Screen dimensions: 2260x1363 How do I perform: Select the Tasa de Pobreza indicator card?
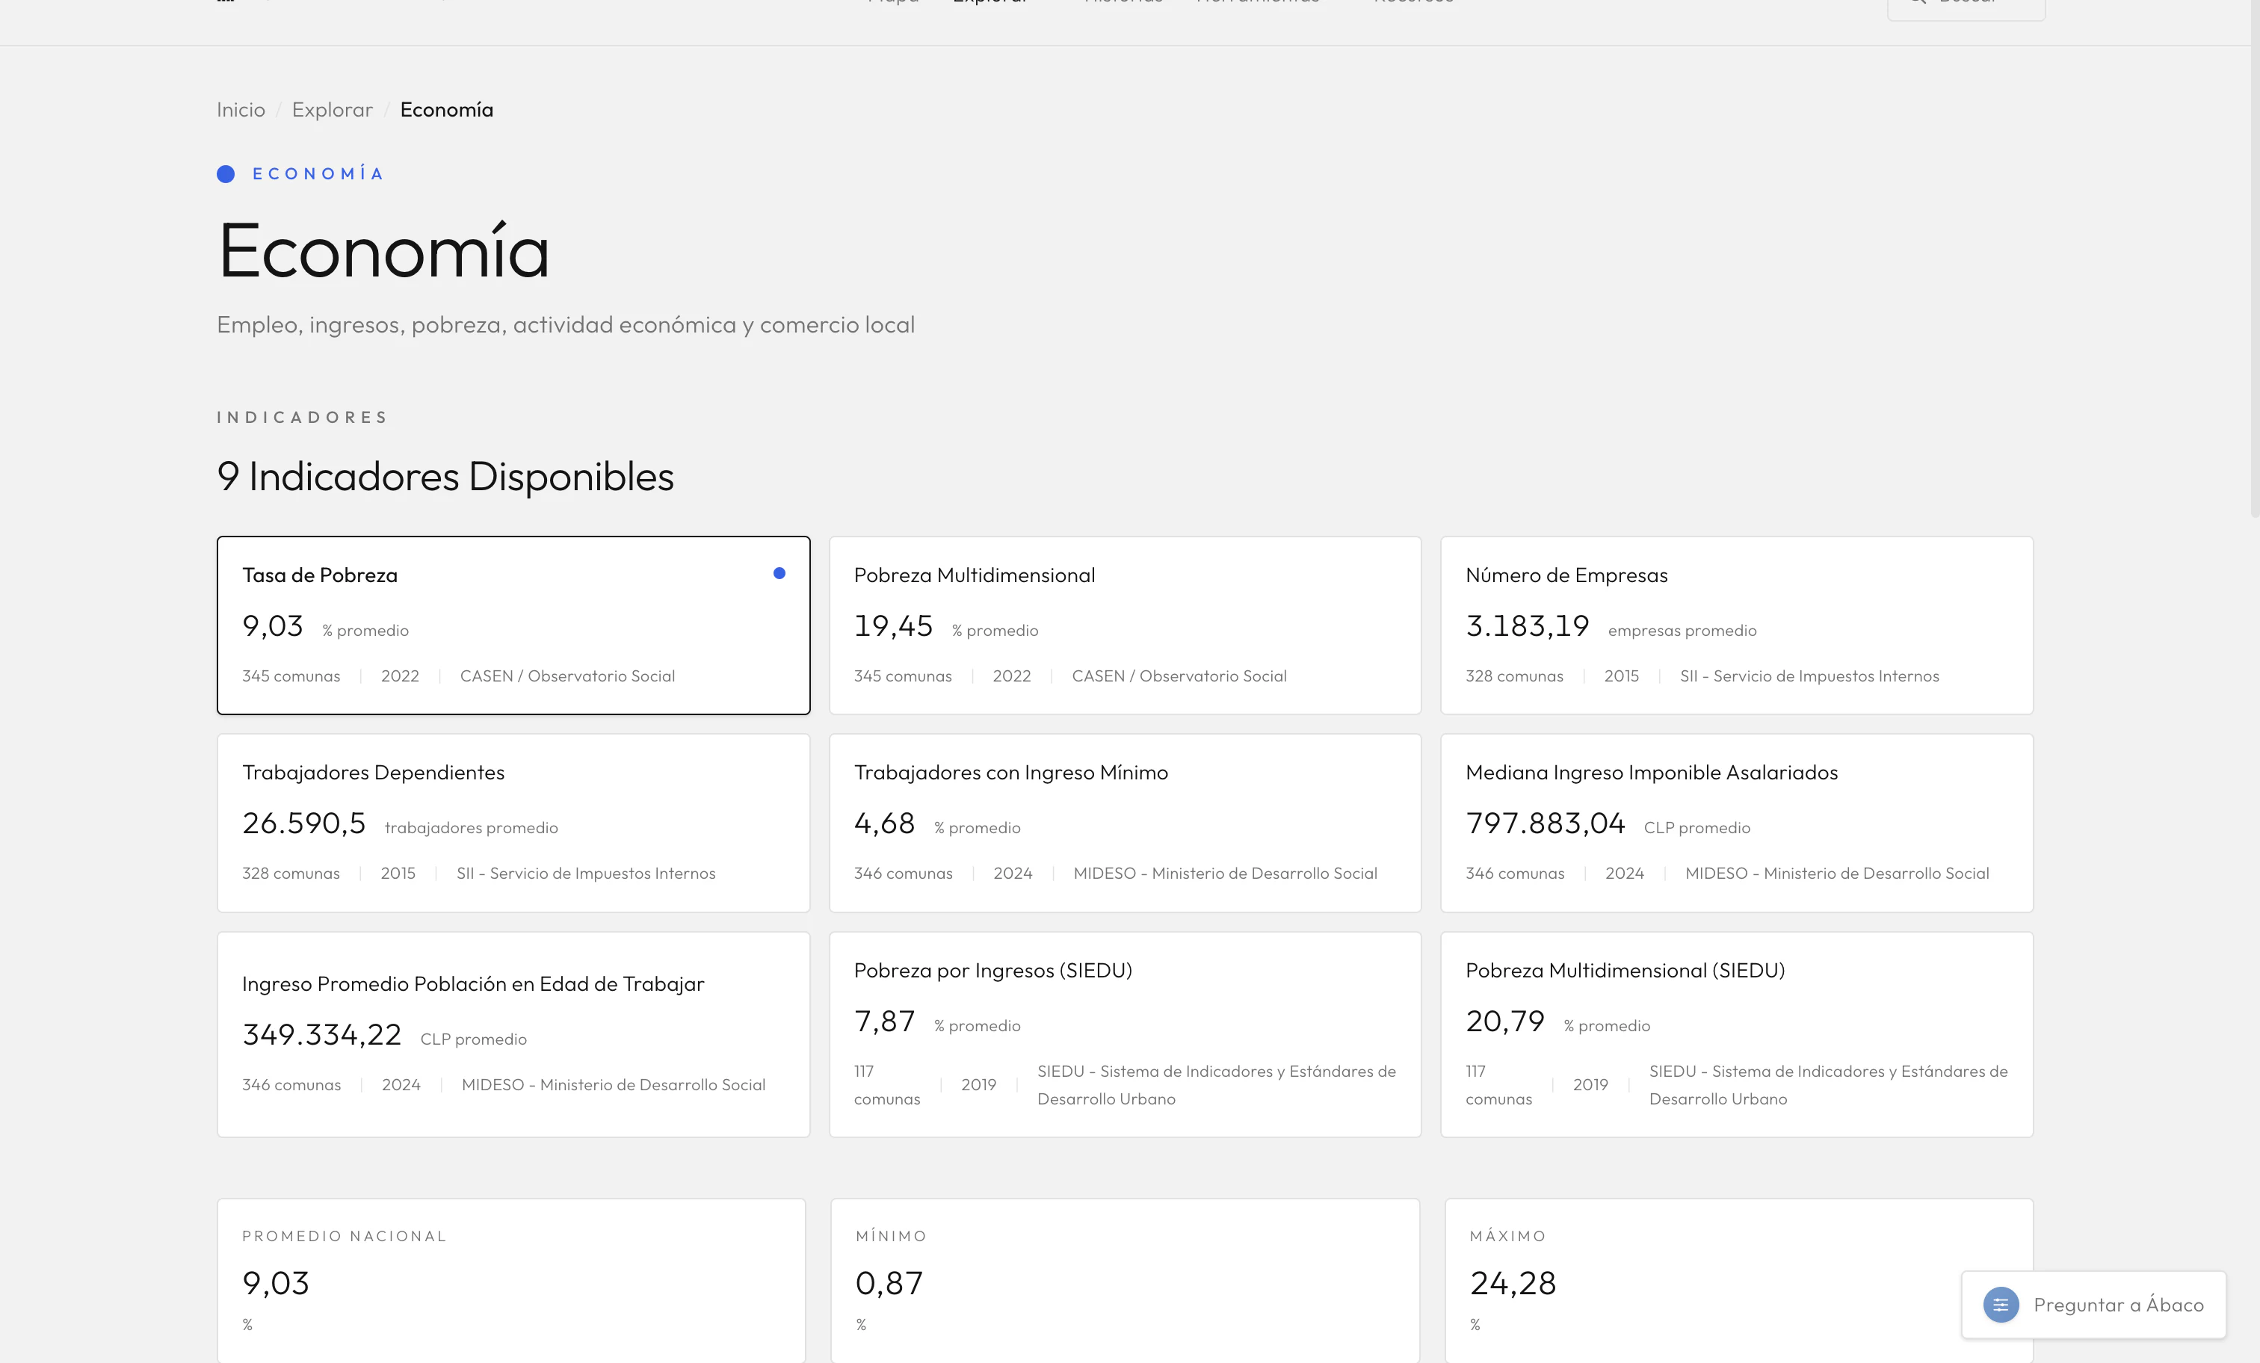click(513, 625)
